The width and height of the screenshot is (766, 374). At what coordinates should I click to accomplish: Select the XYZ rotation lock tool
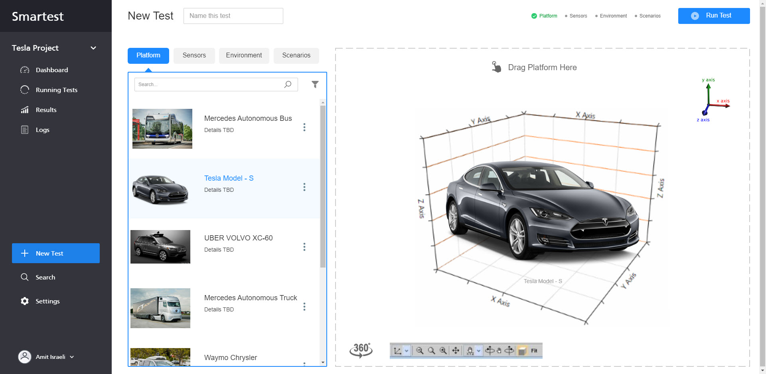(x=470, y=350)
